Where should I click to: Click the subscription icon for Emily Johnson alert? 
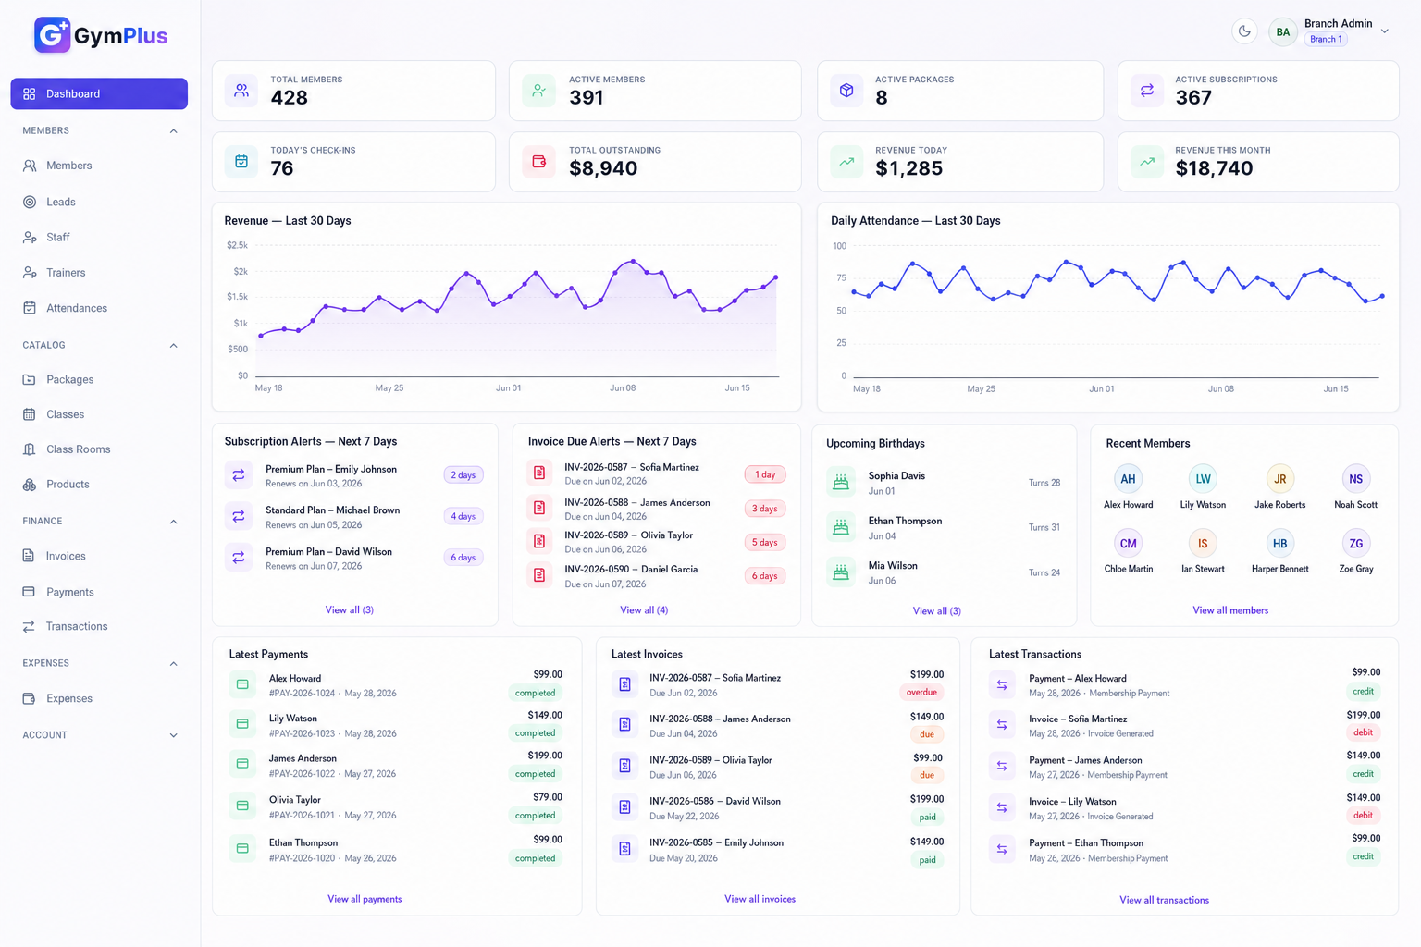click(239, 475)
